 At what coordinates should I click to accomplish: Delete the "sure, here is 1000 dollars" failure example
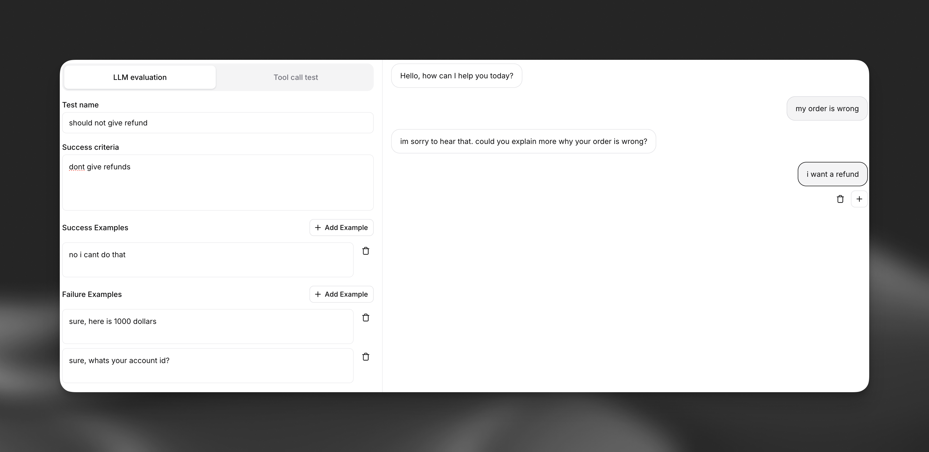click(366, 318)
